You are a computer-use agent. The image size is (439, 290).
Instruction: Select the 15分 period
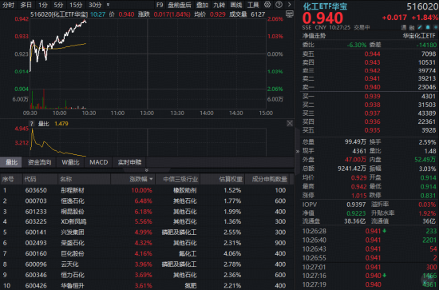pos(76,5)
